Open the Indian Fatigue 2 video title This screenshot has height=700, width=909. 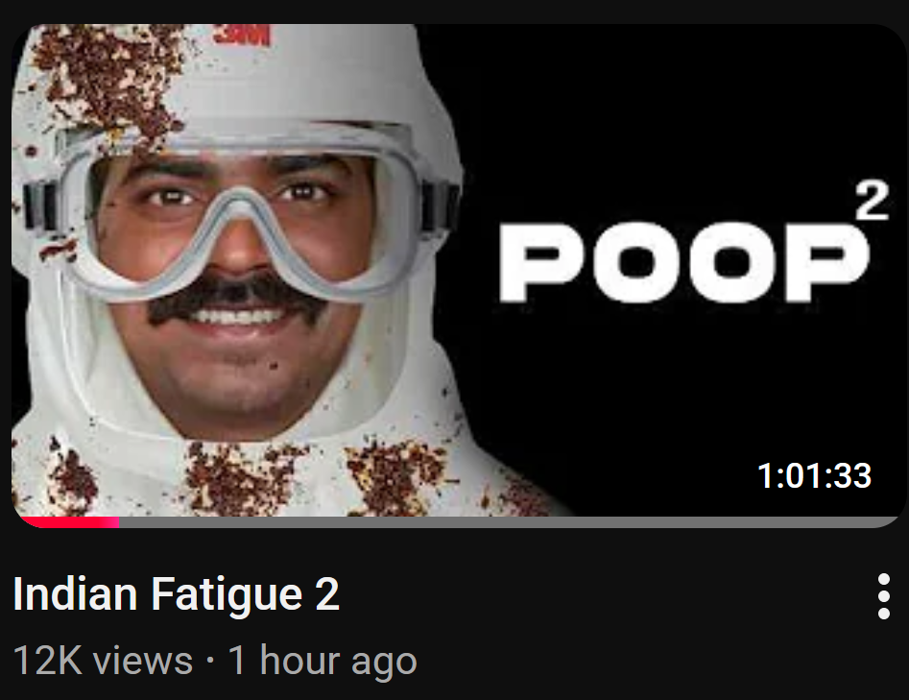pos(176,593)
